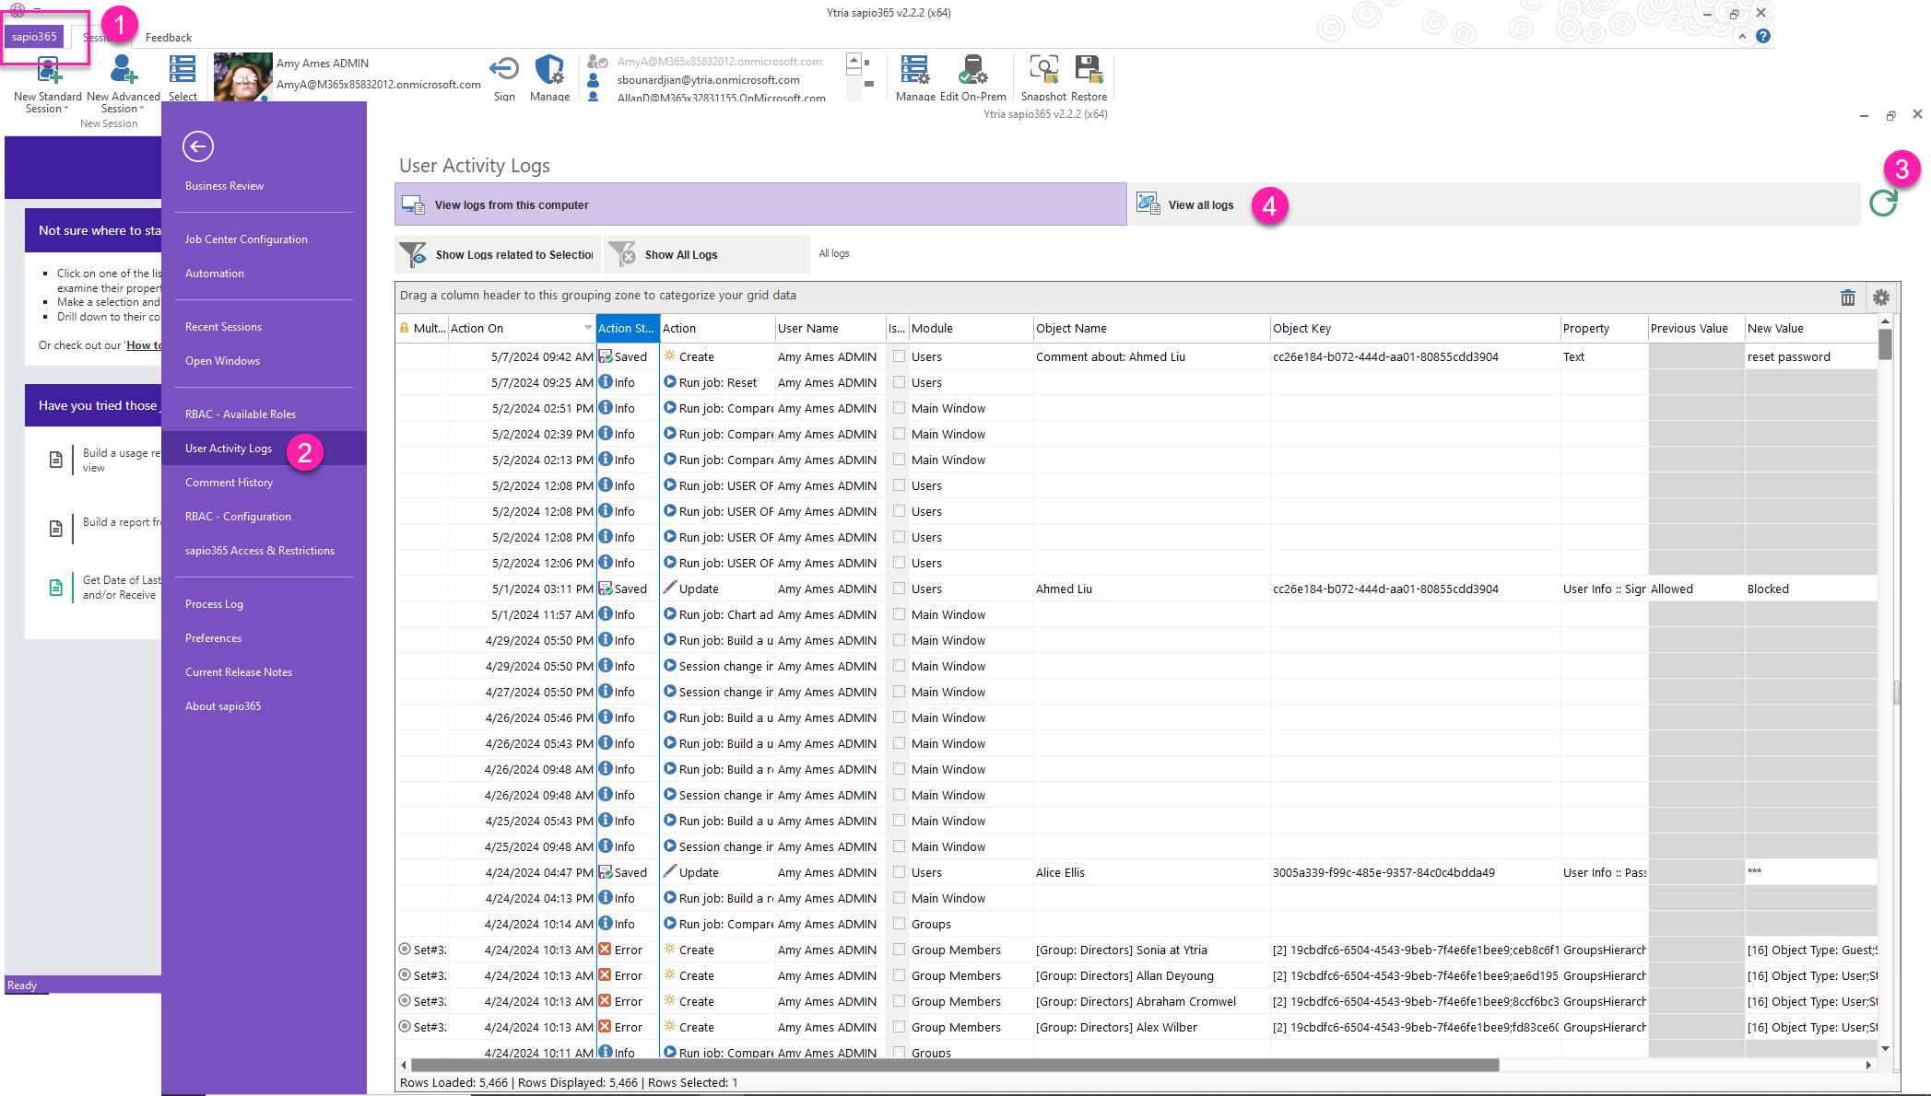This screenshot has width=1931, height=1096.
Task: Click the help question mark icon
Action: point(1762,36)
